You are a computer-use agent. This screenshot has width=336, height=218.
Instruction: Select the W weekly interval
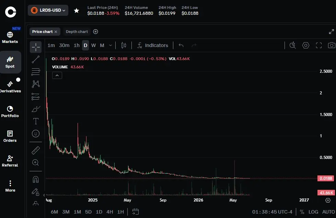[x=93, y=45]
